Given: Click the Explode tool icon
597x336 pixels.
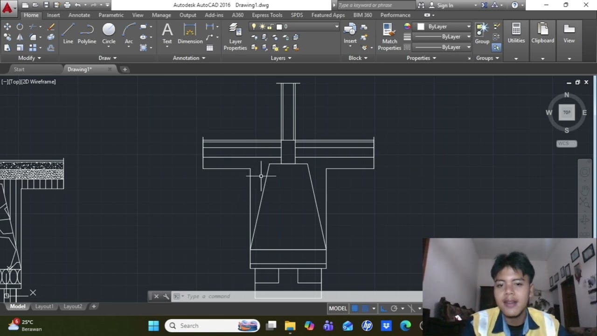Looking at the screenshot, I should pyautogui.click(x=51, y=37).
